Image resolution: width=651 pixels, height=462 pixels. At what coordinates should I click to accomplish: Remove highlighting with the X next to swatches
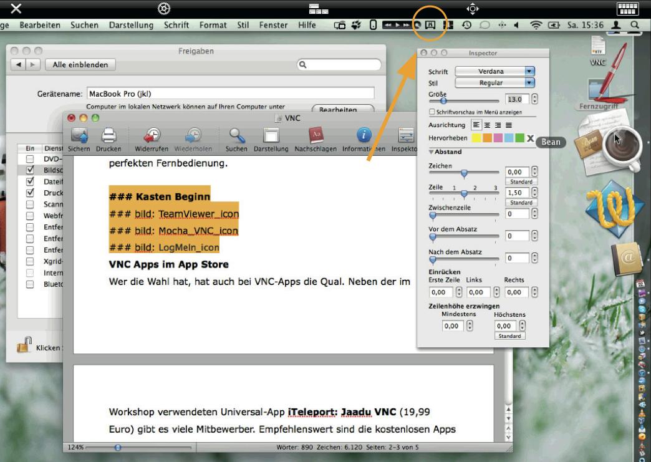(530, 138)
